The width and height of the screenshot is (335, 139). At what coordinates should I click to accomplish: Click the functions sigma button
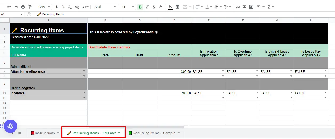coord(270,7)
